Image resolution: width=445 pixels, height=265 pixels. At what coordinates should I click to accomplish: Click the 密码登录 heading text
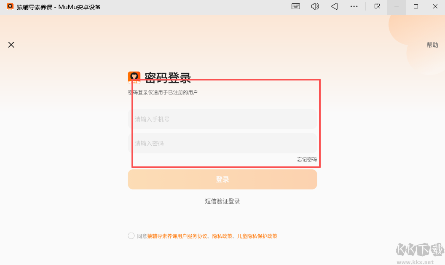click(168, 78)
